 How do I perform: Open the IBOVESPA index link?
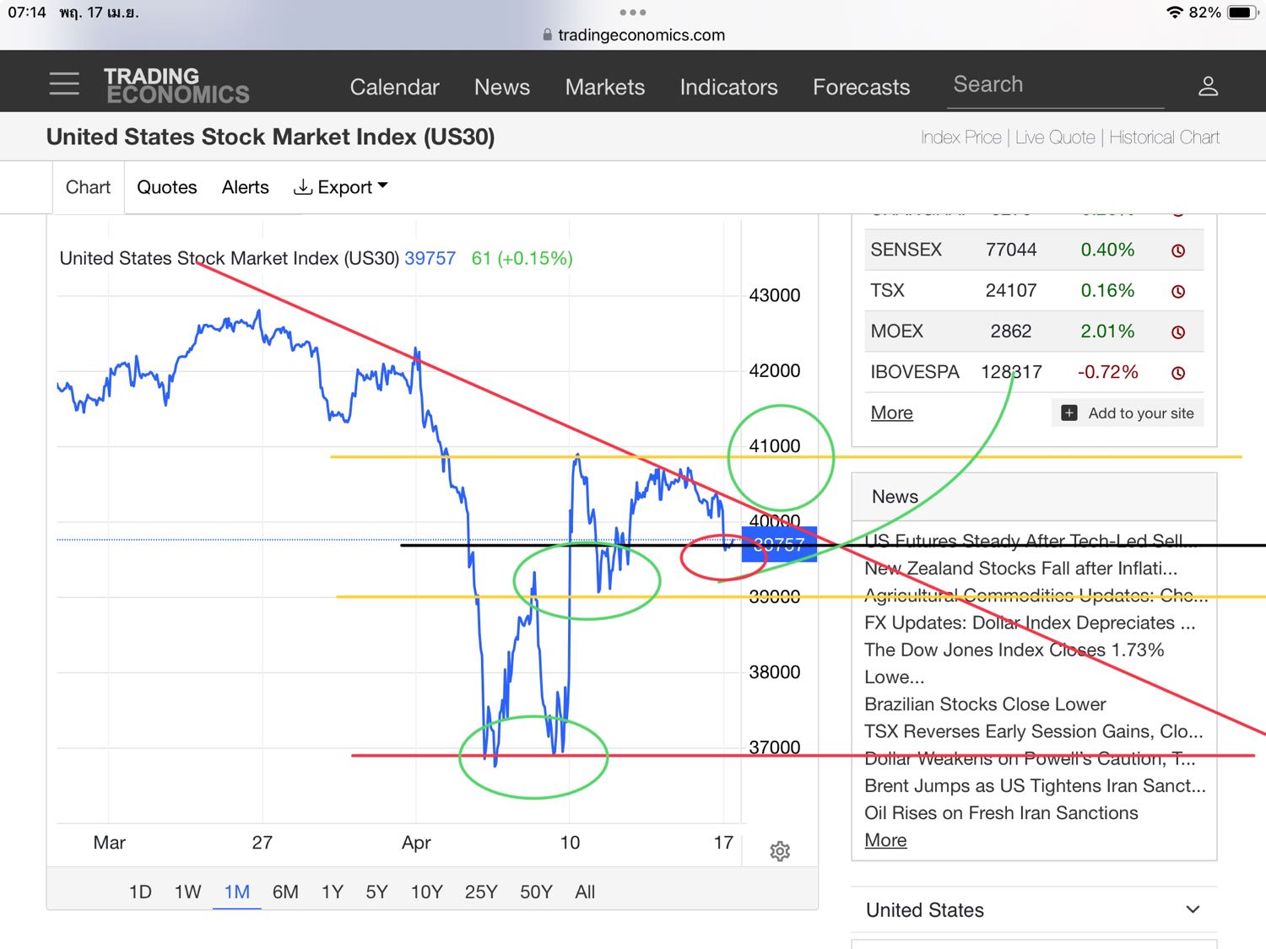(915, 372)
